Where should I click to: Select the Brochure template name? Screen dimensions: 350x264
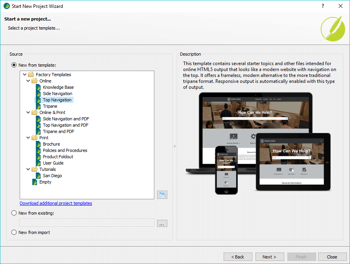pos(51,144)
